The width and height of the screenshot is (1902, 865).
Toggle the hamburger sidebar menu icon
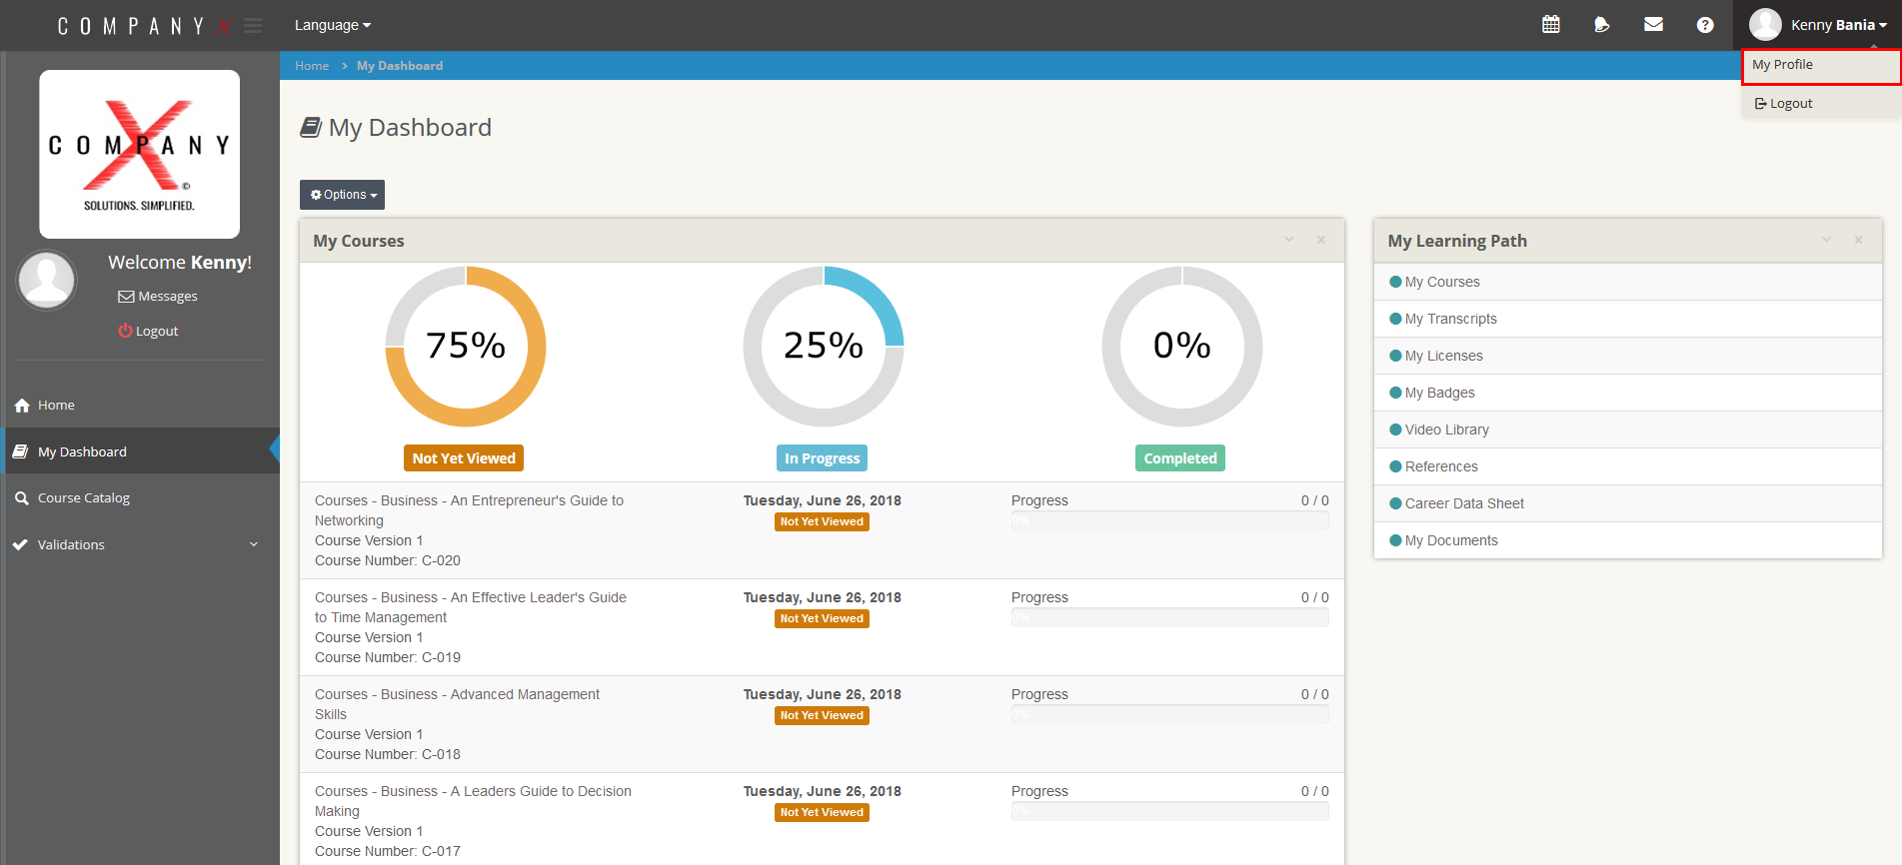tap(253, 26)
